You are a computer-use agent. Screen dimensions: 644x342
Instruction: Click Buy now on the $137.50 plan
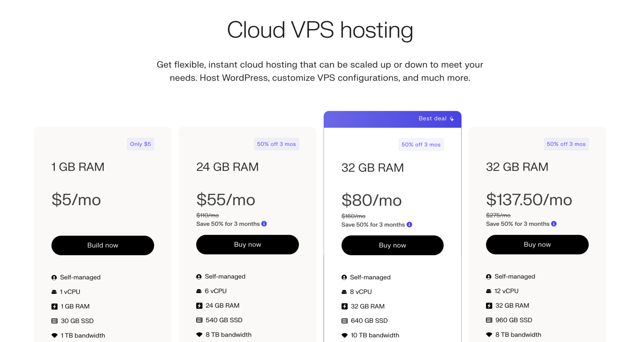coord(537,244)
